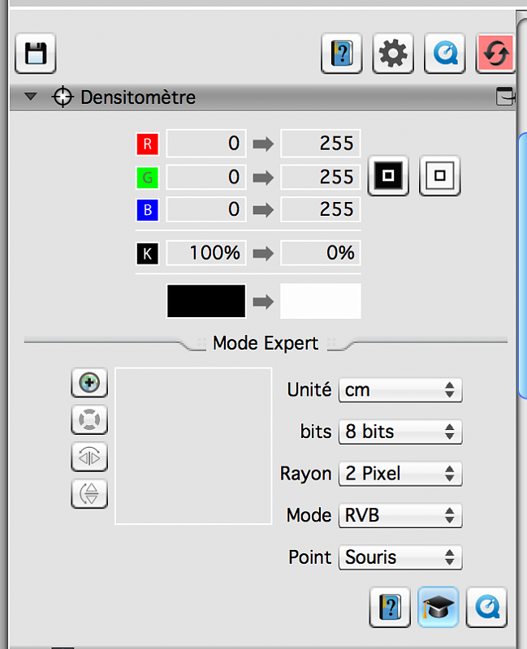Click the black color swatch

[x=206, y=302]
